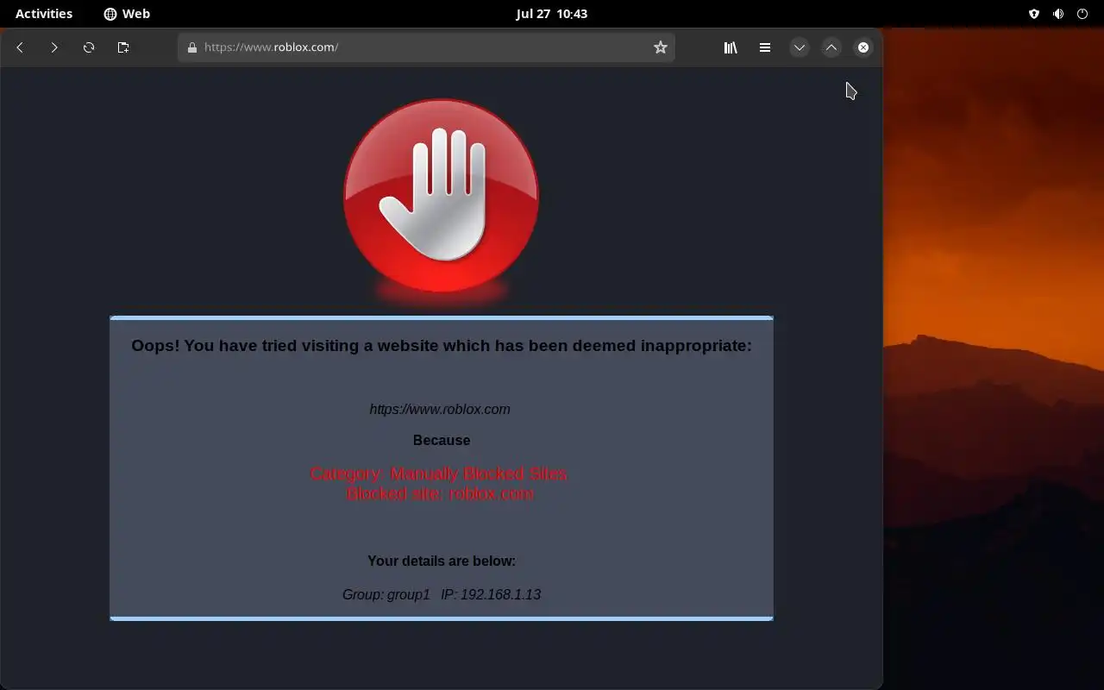The image size is (1104, 690).
Task: Click the 'Group: group1' text
Action: coord(386,594)
